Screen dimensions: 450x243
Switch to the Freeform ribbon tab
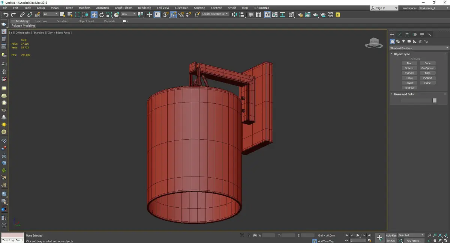point(41,21)
